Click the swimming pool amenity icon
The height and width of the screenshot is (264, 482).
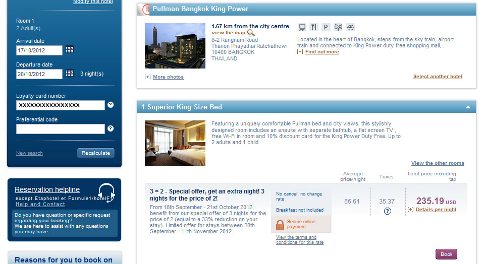click(350, 27)
